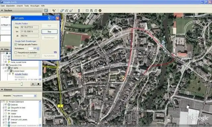
Task: Click the Aktuelle Position placemark pin on map
Action: pyautogui.click(x=123, y=78)
